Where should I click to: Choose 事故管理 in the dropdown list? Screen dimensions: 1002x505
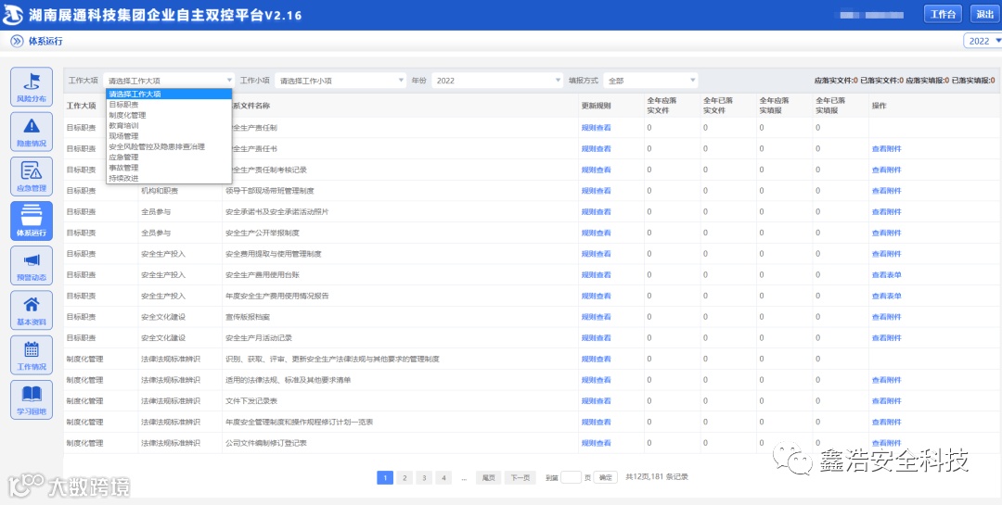pyautogui.click(x=169, y=168)
